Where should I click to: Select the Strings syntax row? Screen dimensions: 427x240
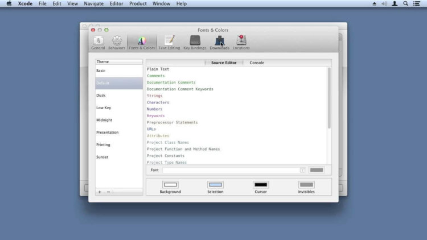pos(237,96)
